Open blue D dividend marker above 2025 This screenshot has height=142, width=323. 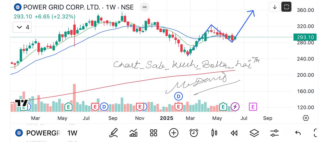point(178,96)
